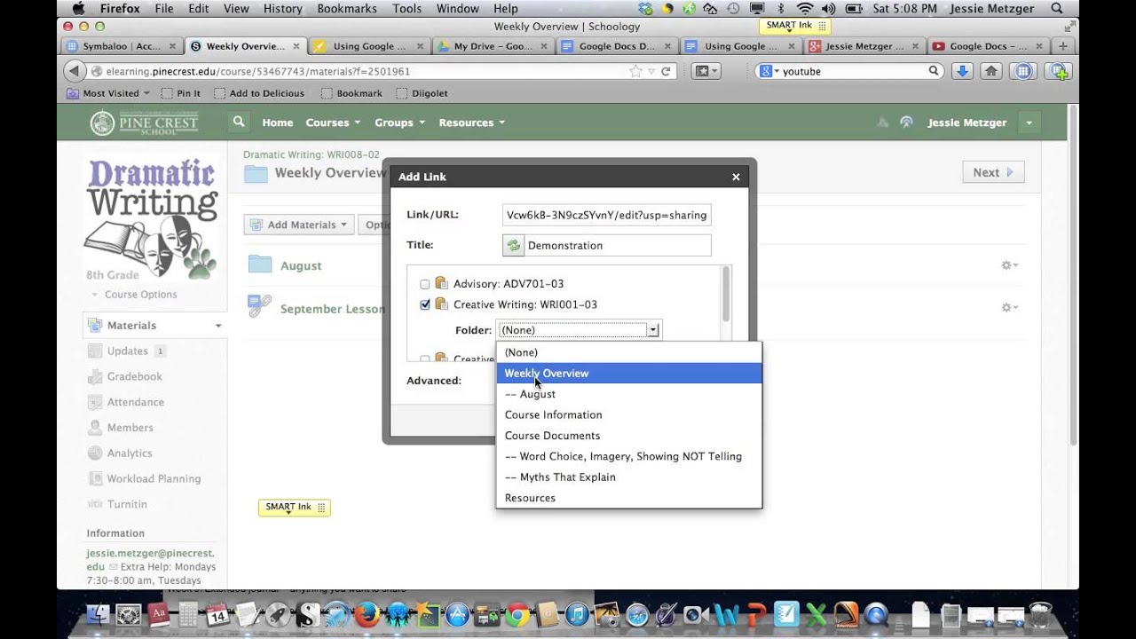Viewport: 1136px width, 639px height.
Task: Open Updates in the course sidebar
Action: [x=127, y=351]
